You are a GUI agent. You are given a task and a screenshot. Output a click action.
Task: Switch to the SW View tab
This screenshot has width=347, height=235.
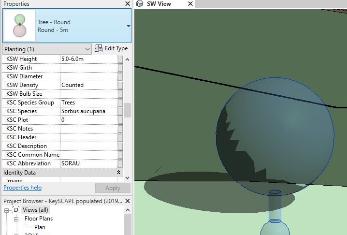pos(159,4)
